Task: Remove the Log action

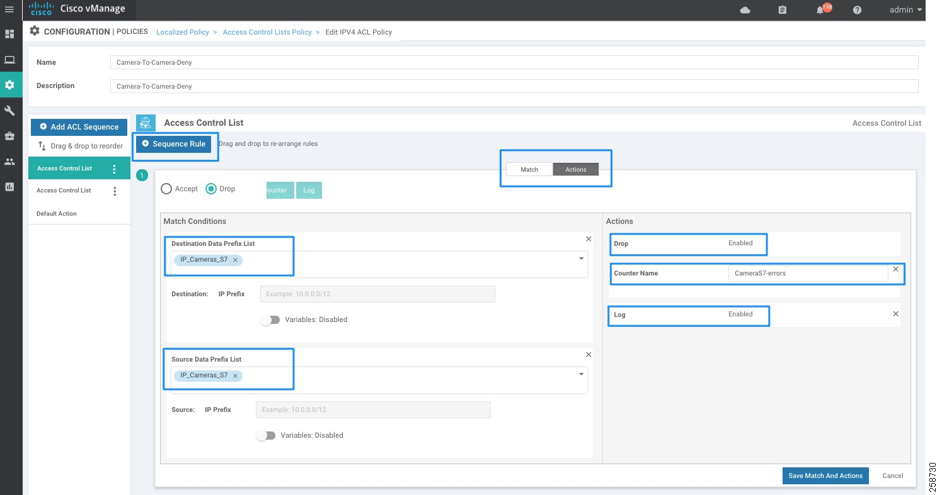Action: tap(895, 313)
